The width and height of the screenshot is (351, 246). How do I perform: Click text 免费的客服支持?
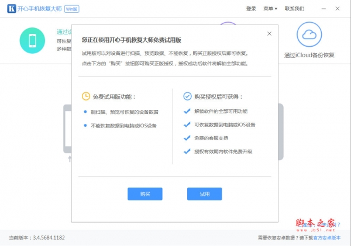click(211, 138)
